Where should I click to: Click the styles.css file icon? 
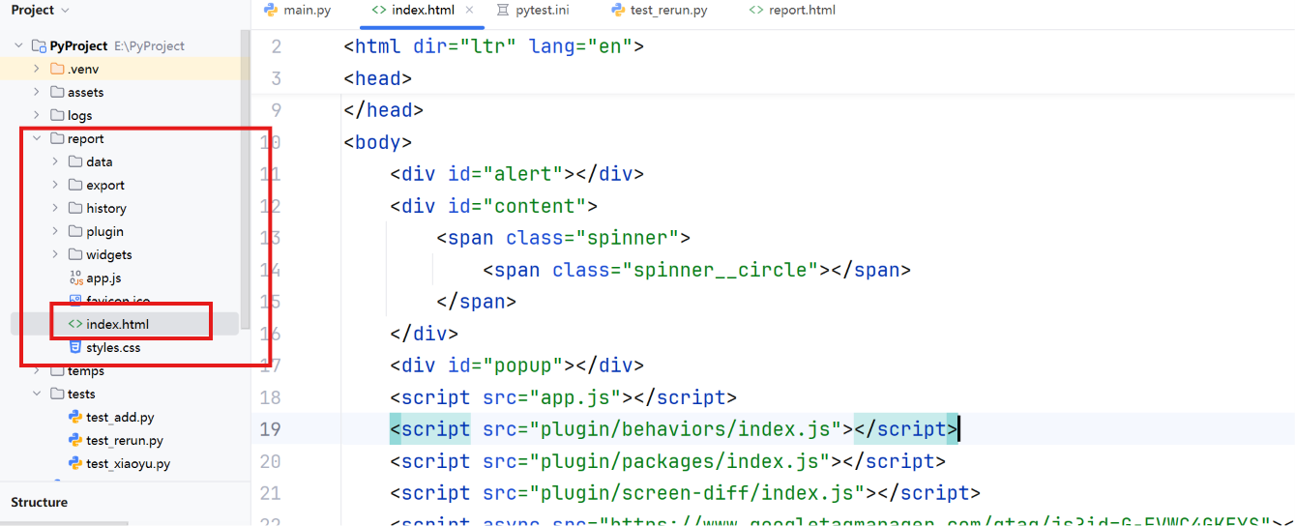75,347
